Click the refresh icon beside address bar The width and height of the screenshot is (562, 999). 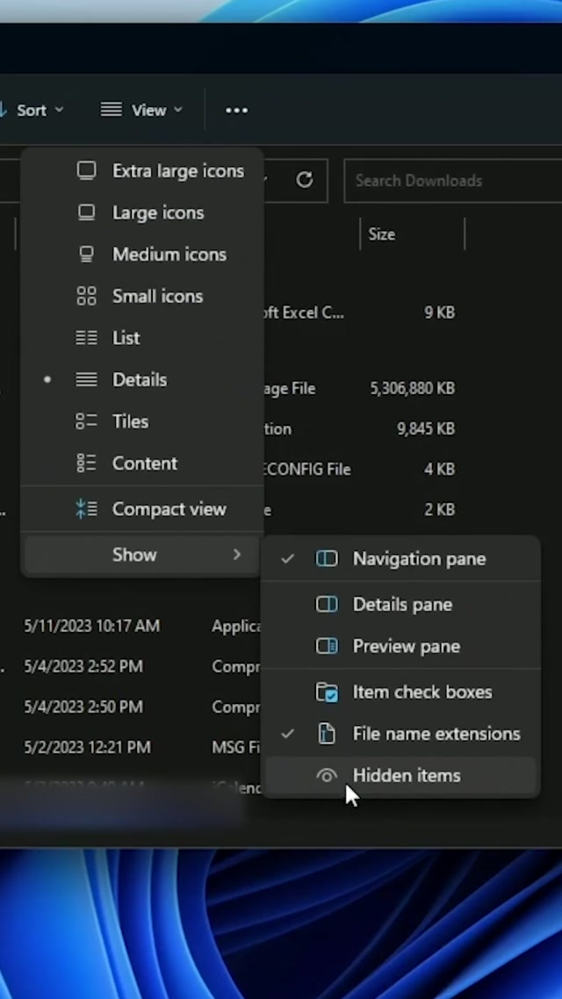pos(305,180)
